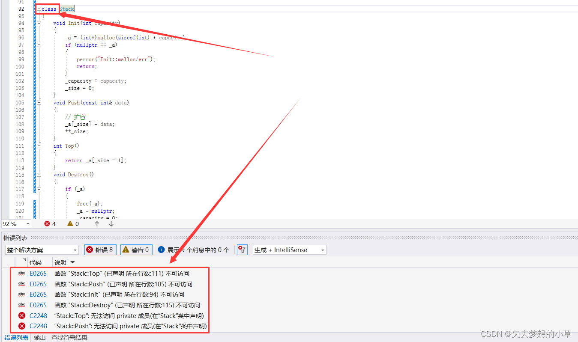
Task: Select "Stack::Push": 无法访问 private 成员 description
Action: (131, 326)
